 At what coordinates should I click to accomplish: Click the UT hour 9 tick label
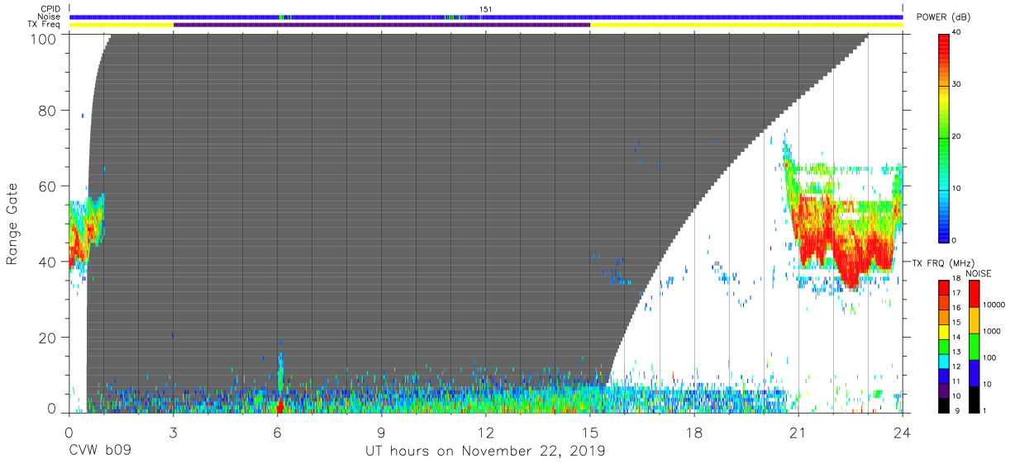382,432
